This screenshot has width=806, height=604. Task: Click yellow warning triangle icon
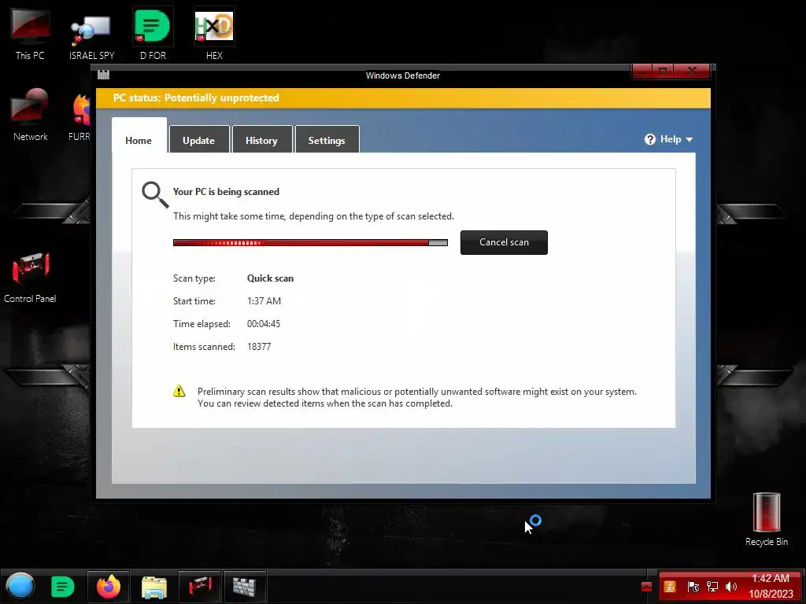179,392
